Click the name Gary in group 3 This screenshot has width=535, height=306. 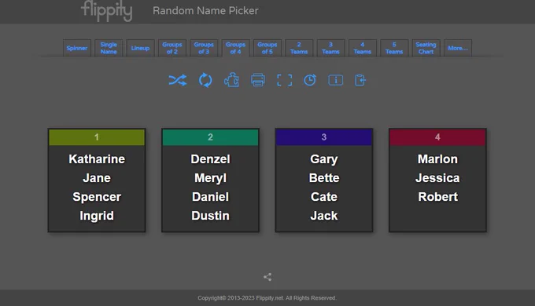324,159
